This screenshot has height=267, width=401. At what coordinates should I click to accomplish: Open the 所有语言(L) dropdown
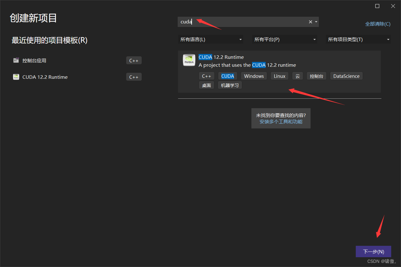[211, 39]
